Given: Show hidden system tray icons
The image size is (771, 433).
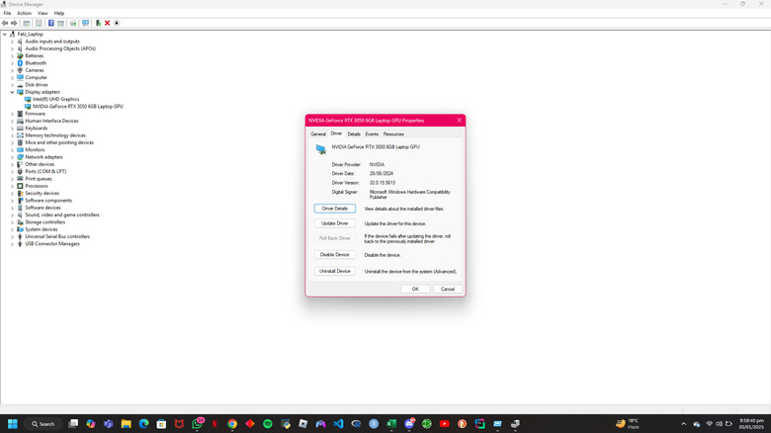Looking at the screenshot, I should 683,424.
